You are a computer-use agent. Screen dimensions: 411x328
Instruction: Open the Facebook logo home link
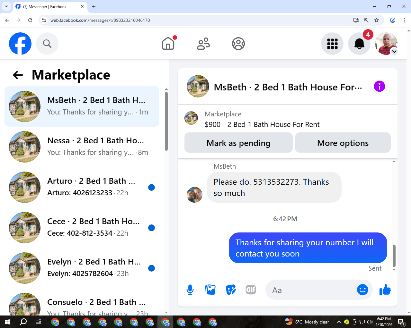20,44
